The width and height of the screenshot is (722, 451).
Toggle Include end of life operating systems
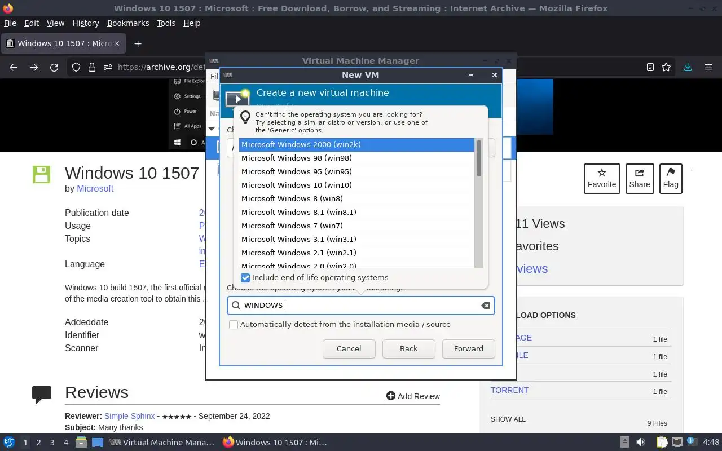tap(245, 278)
